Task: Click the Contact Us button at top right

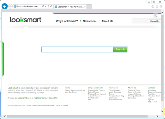Action: pyautogui.click(x=155, y=21)
